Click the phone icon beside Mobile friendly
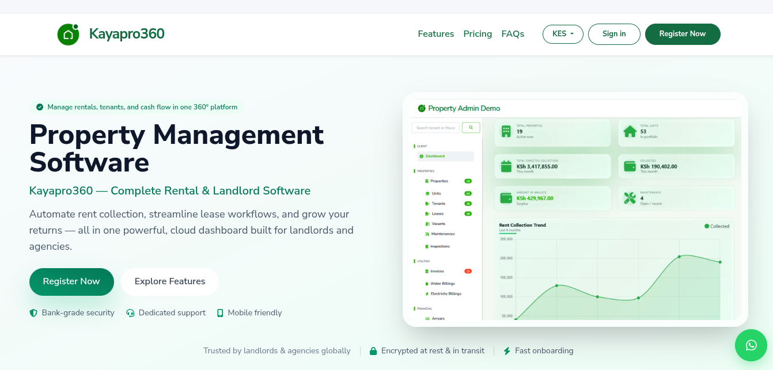The width and height of the screenshot is (773, 370). click(x=220, y=313)
